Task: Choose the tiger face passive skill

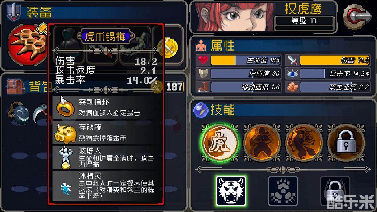Action: coord(231,191)
